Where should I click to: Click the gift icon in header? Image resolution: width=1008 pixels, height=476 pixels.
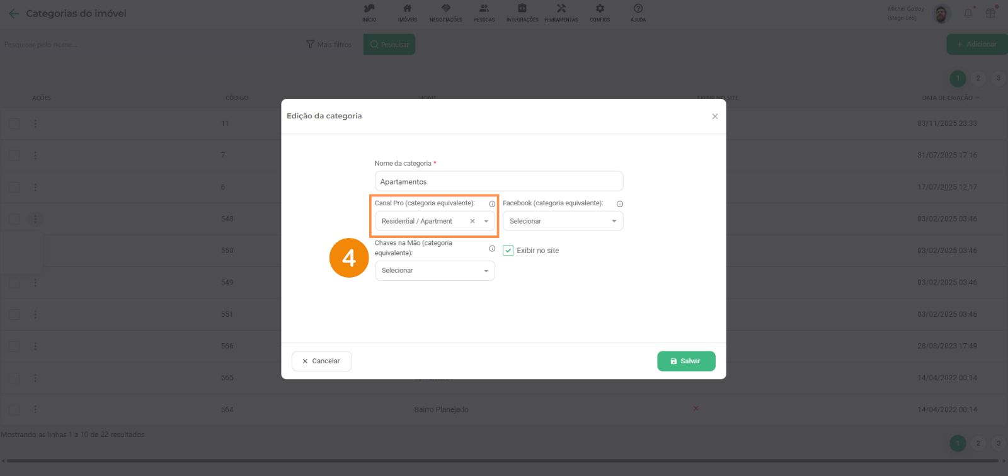[x=991, y=13]
